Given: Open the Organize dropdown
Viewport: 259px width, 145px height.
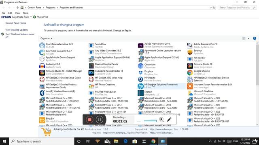Looking at the screenshot, I should pos(47,38).
